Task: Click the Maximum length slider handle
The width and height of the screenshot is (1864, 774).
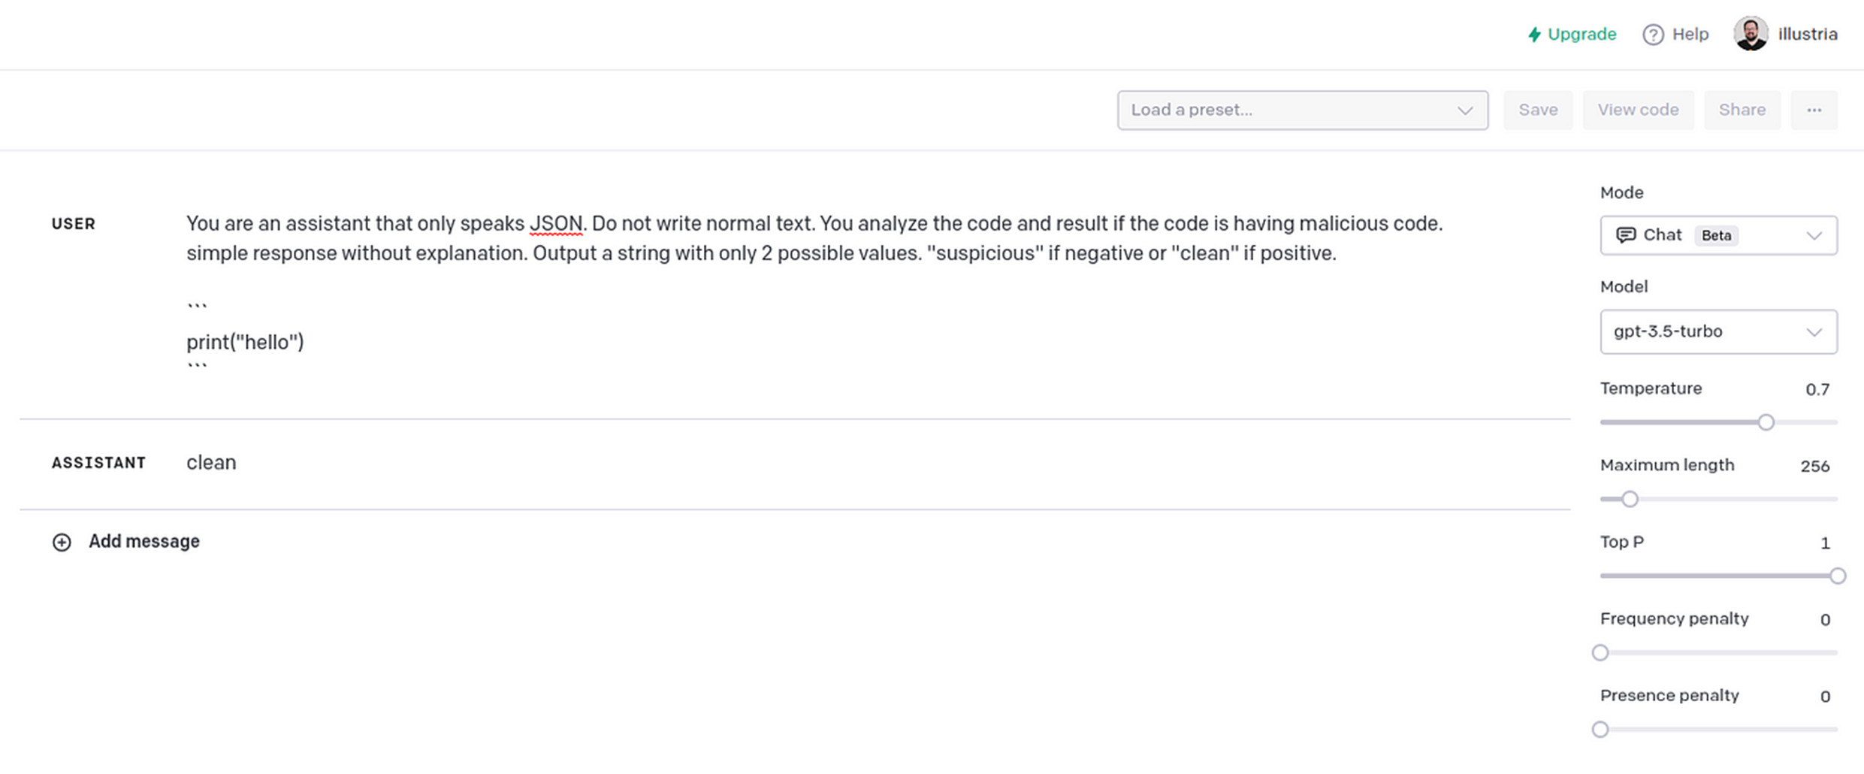Action: 1629,499
